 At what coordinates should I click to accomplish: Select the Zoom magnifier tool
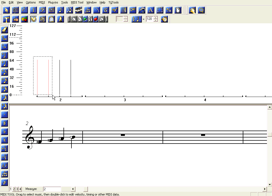pyautogui.click(x=201, y=10)
